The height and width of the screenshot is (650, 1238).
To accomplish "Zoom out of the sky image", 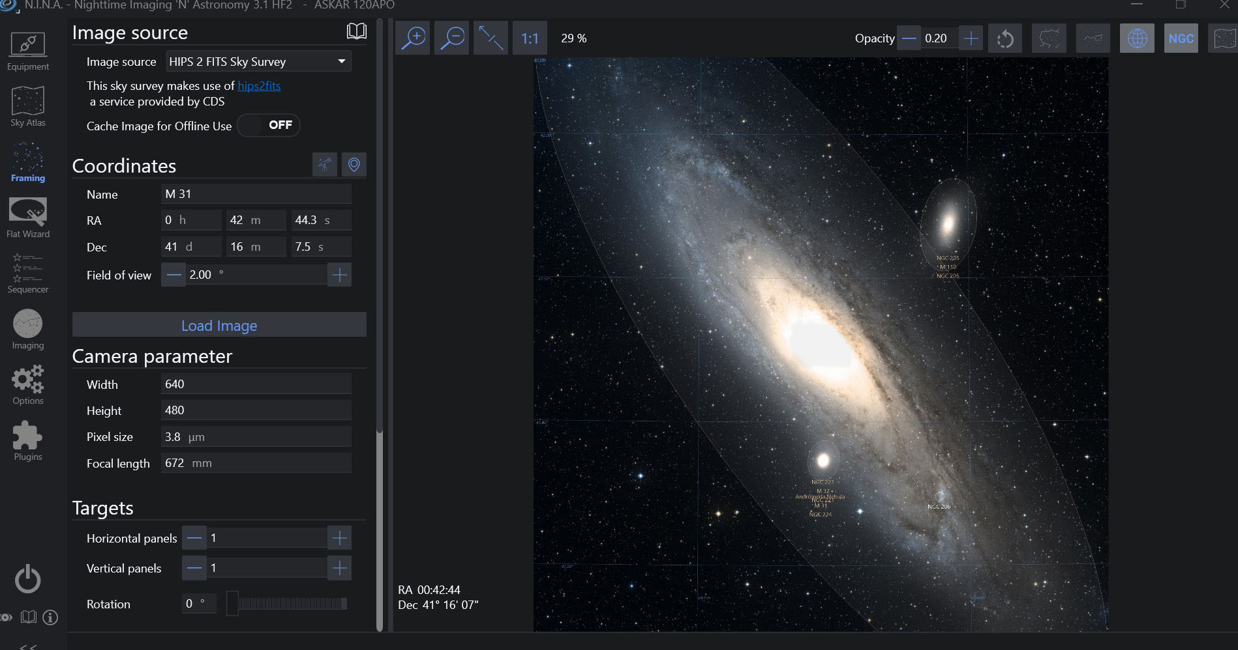I will 451,38.
